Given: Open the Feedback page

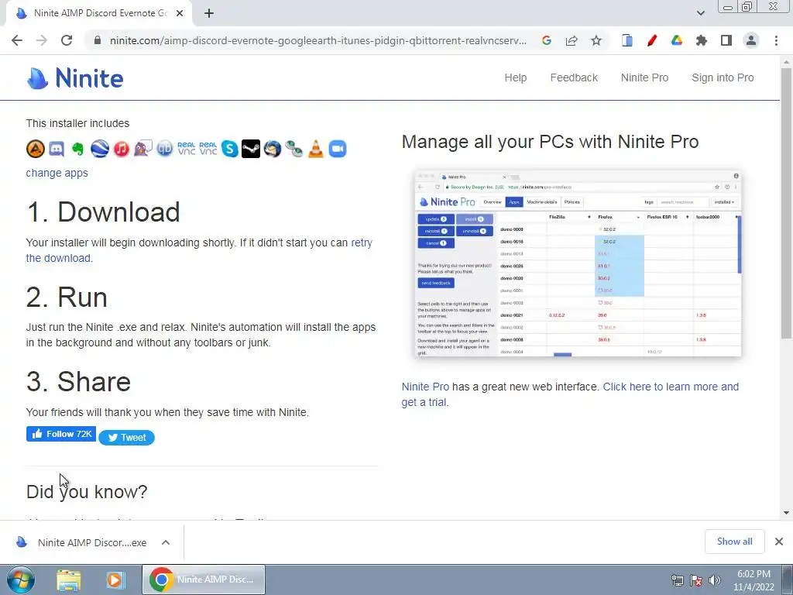Looking at the screenshot, I should (574, 77).
